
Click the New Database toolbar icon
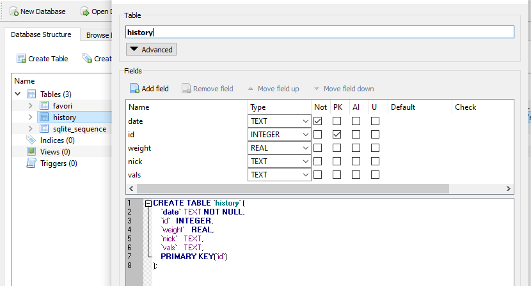(13, 11)
